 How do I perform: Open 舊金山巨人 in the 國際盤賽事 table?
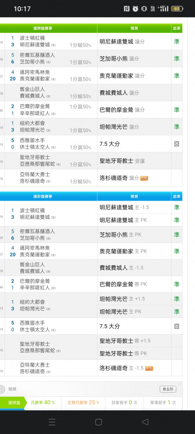32,89
